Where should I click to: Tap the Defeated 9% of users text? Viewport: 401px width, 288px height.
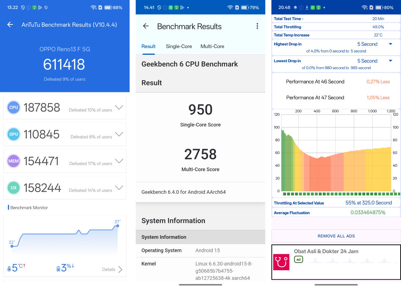(x=64, y=79)
